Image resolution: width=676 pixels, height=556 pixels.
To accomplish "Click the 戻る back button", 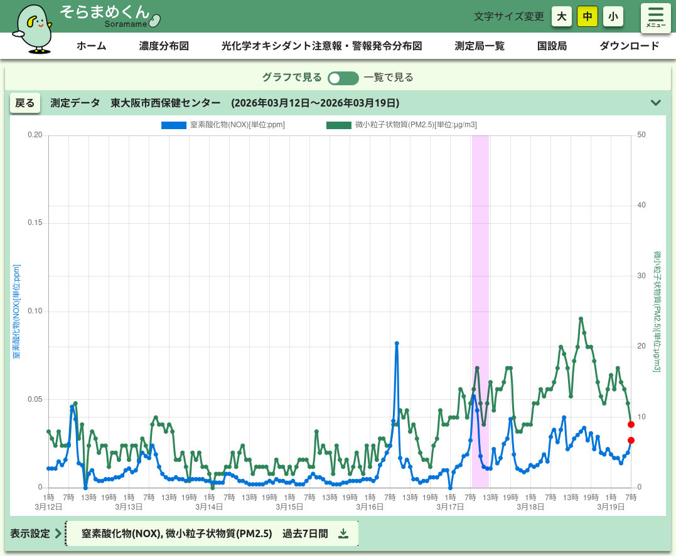I will (25, 103).
